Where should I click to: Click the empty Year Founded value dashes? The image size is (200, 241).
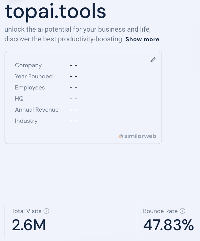tap(74, 77)
